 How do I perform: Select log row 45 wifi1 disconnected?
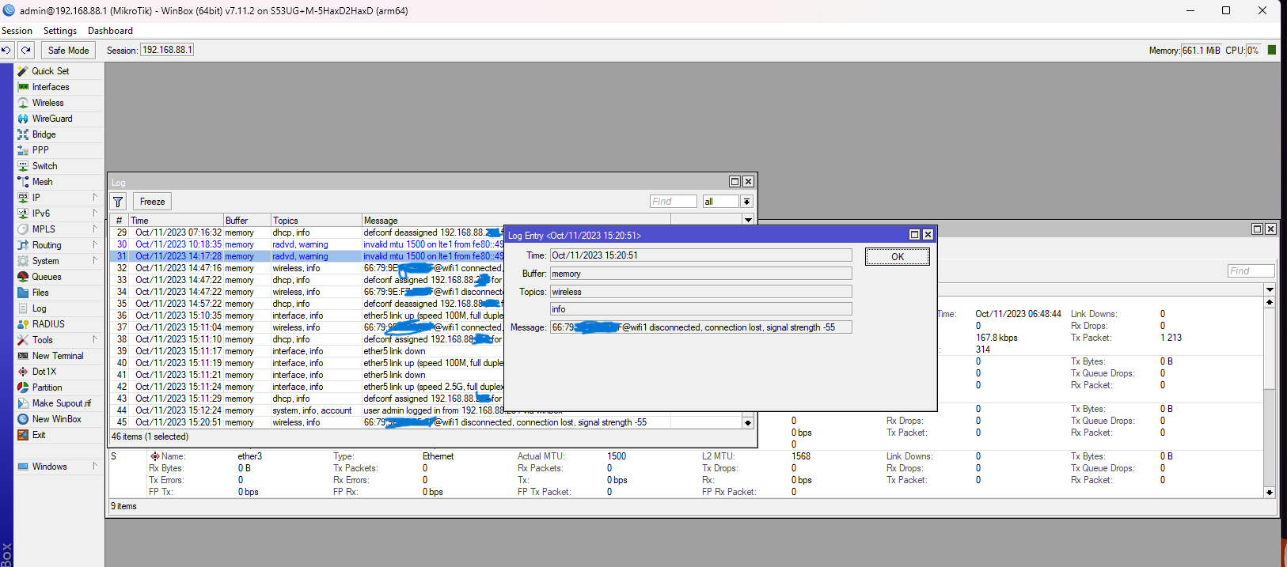[427, 422]
